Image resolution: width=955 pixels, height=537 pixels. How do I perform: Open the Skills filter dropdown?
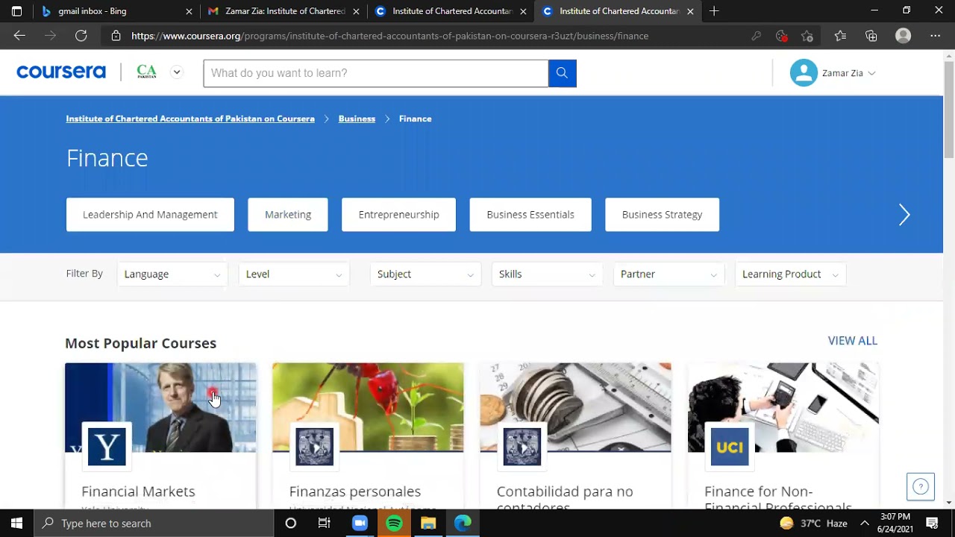point(547,274)
